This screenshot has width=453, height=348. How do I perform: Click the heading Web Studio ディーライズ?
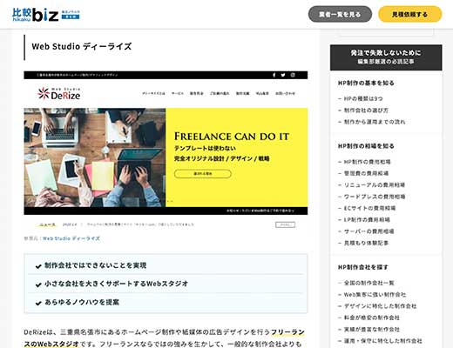[x=82, y=46]
